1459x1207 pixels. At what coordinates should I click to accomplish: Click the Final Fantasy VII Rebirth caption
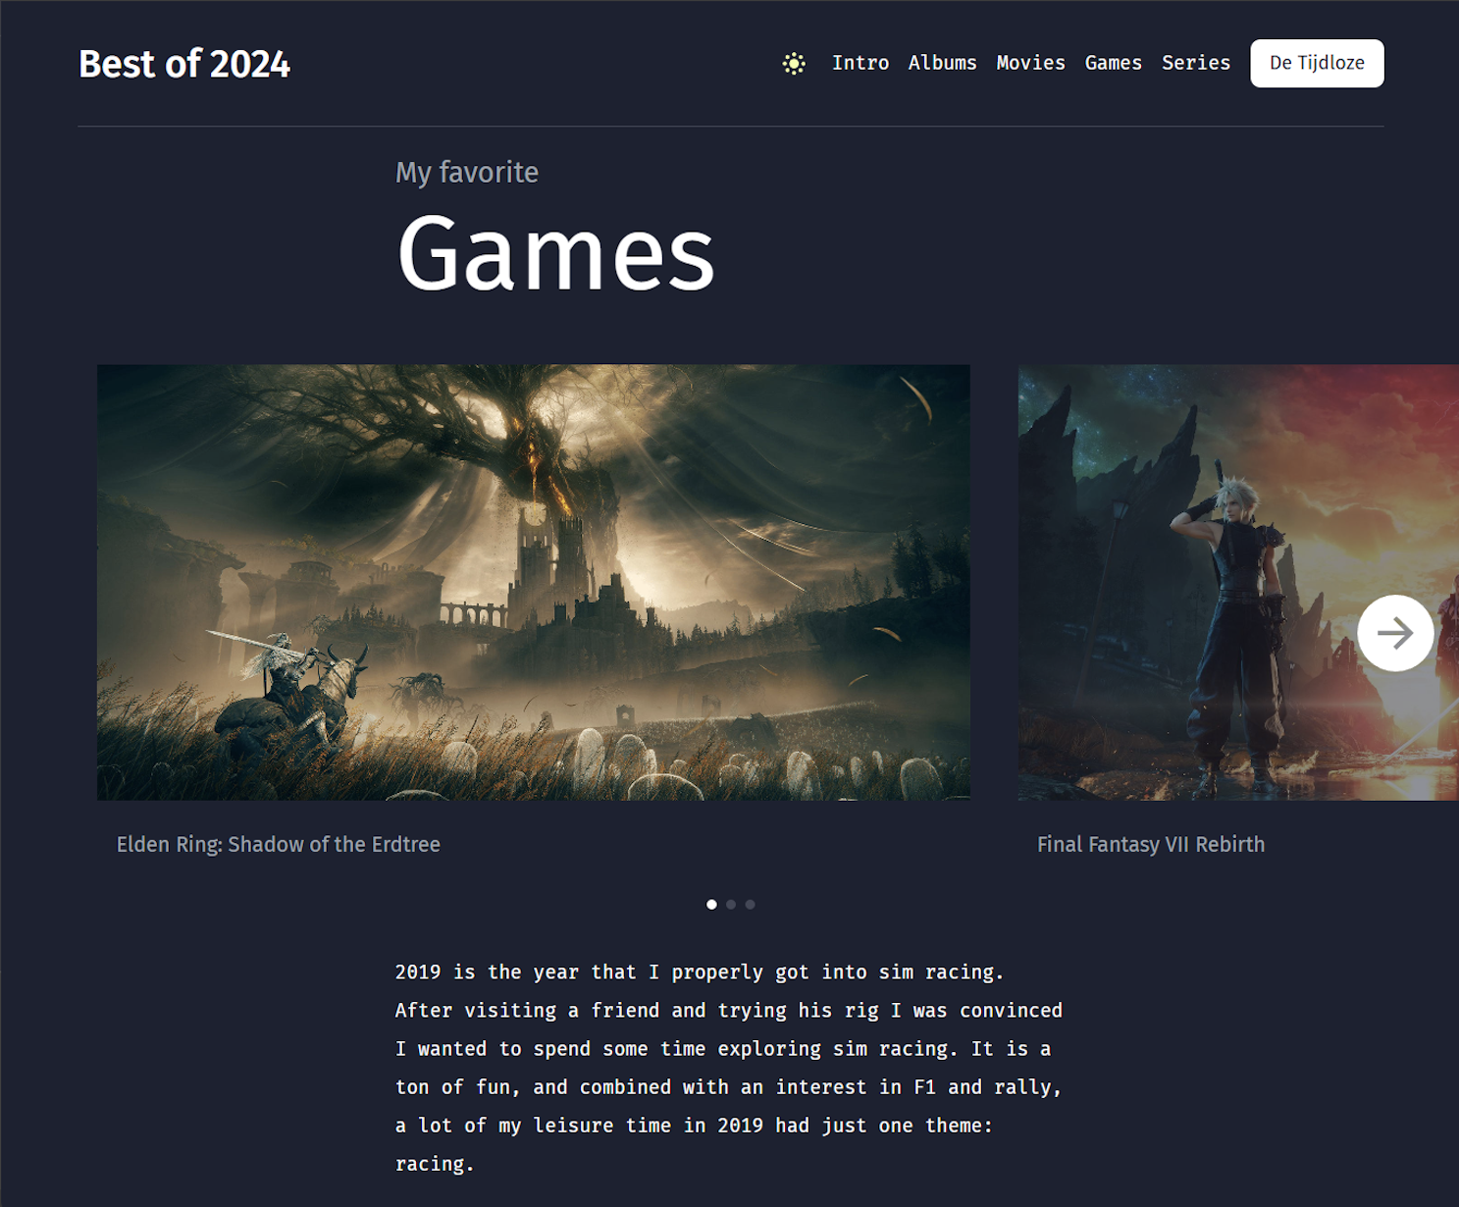click(x=1150, y=844)
